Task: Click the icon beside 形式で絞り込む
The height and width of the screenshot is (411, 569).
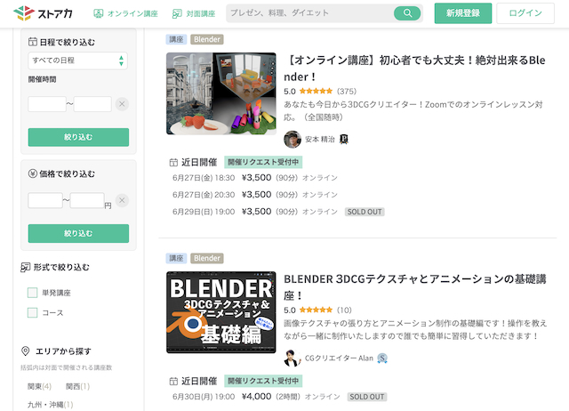Action: pos(26,267)
